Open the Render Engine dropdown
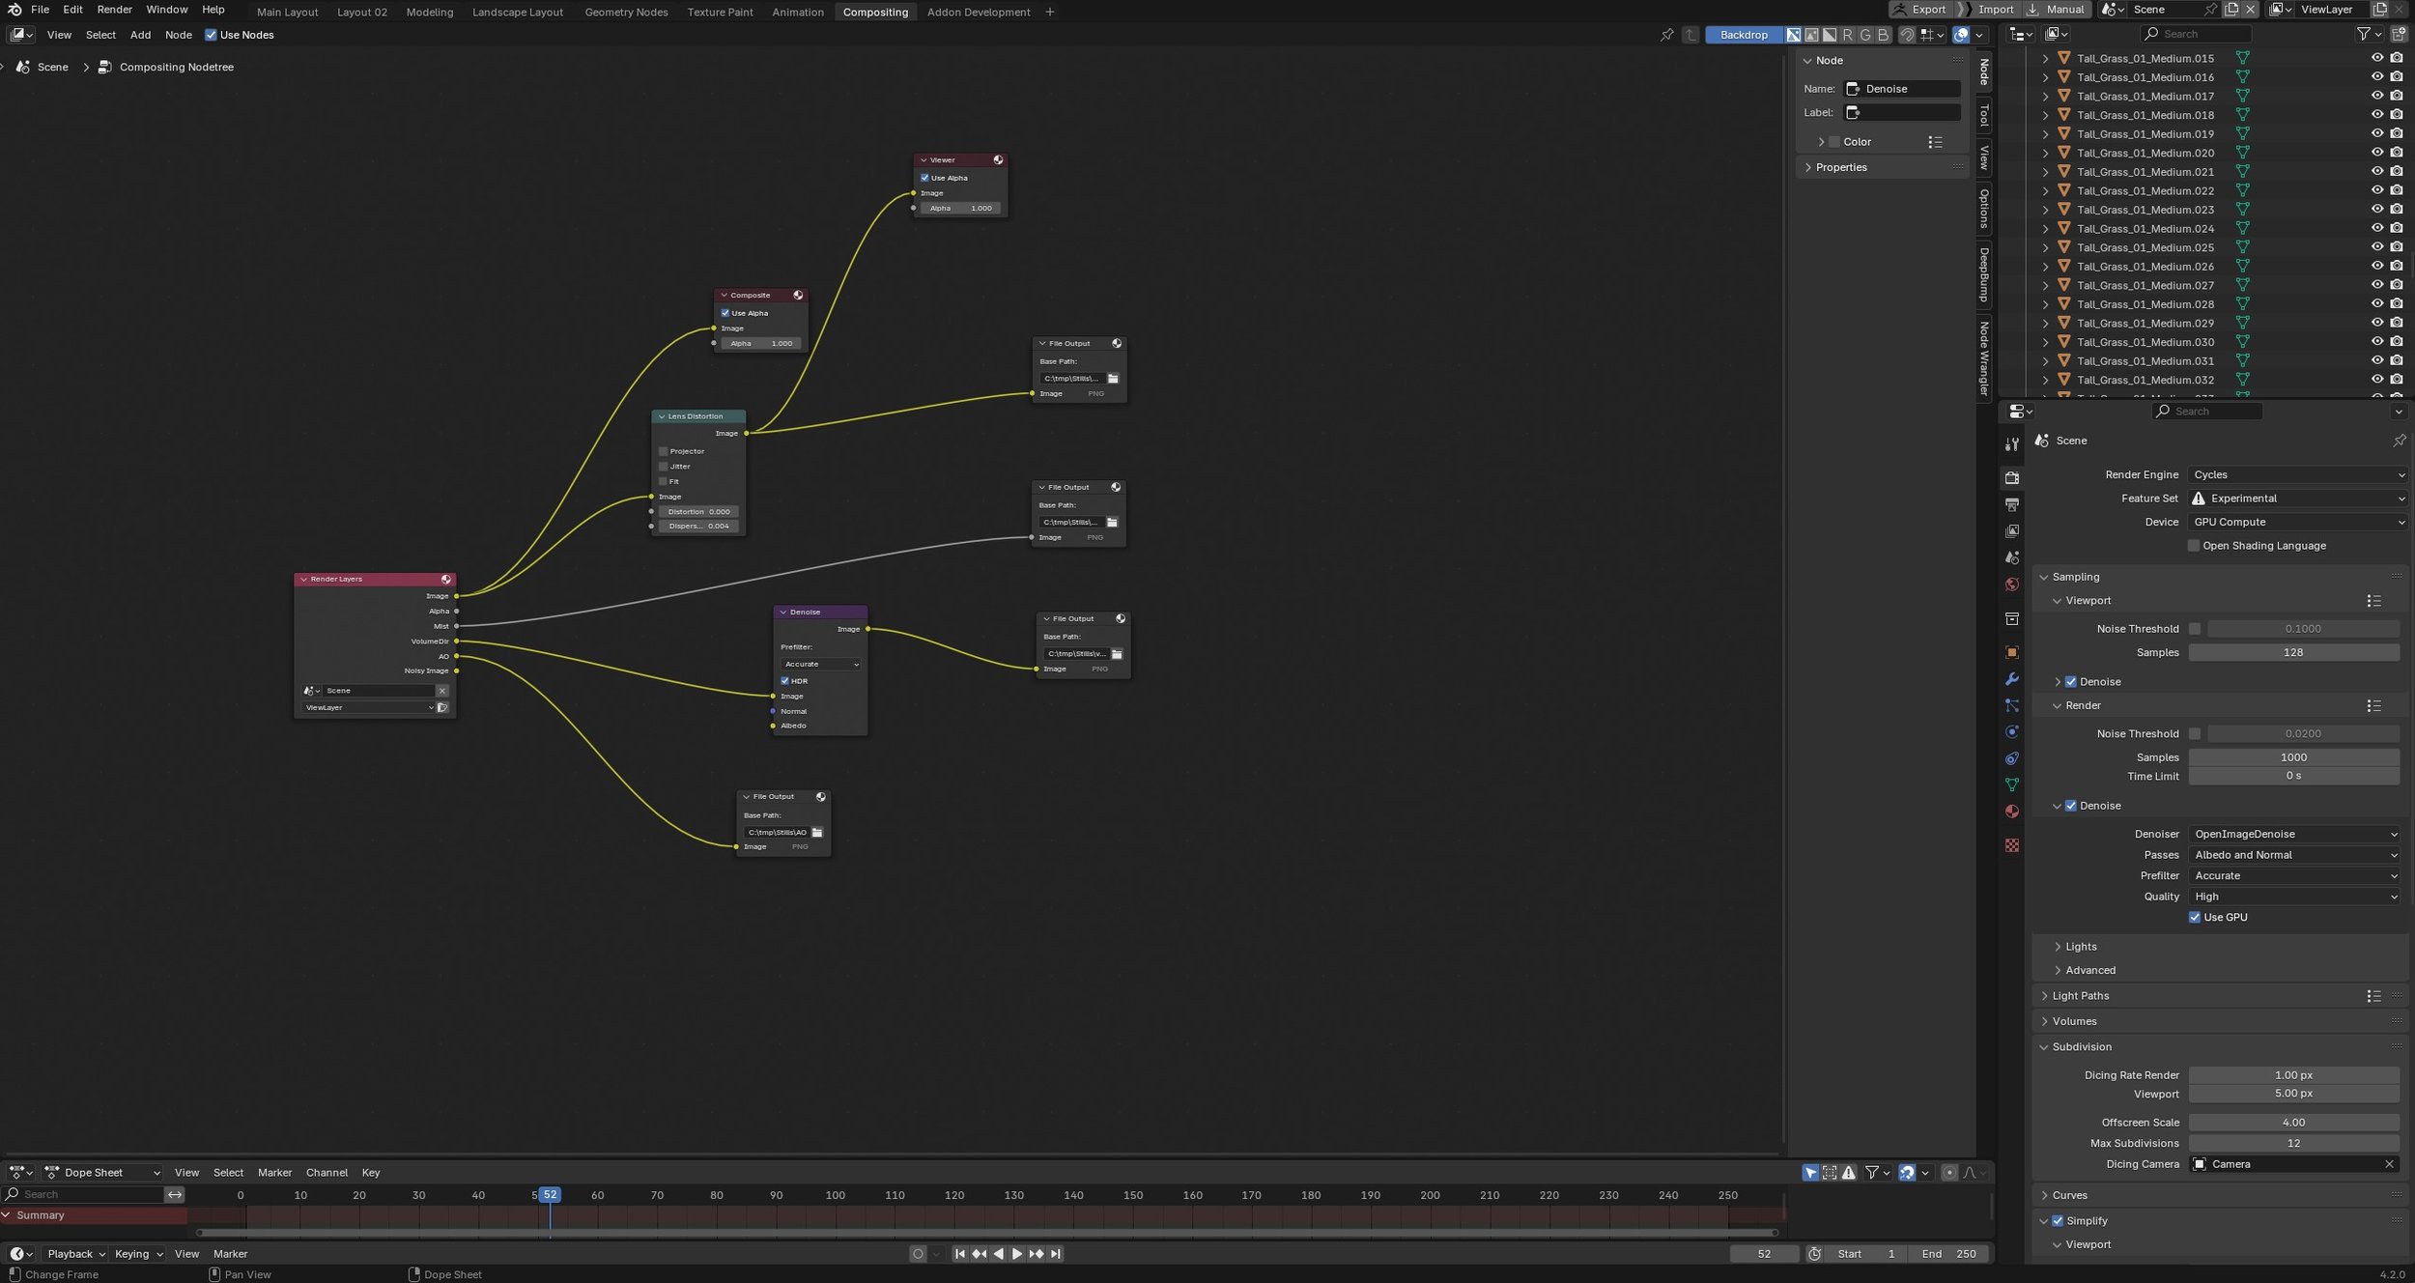The width and height of the screenshot is (2415, 1283). [x=2297, y=474]
